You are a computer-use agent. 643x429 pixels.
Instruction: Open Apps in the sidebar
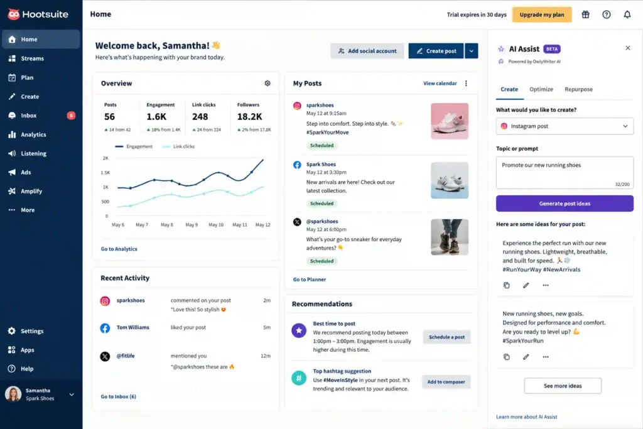41,350
